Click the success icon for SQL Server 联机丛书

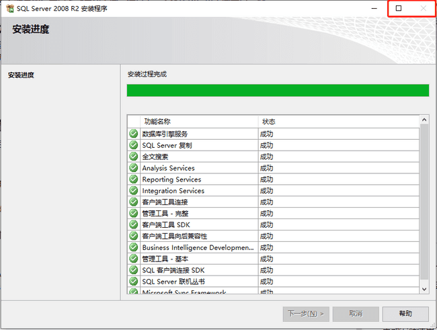[x=134, y=281]
